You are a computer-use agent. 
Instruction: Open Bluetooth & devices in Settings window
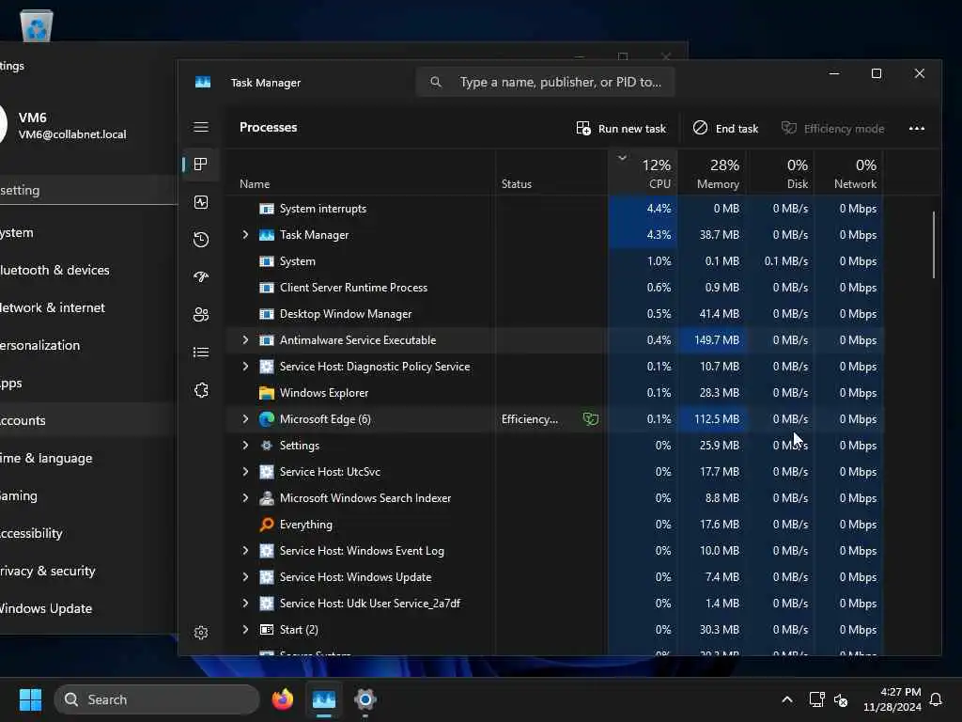[85, 270]
